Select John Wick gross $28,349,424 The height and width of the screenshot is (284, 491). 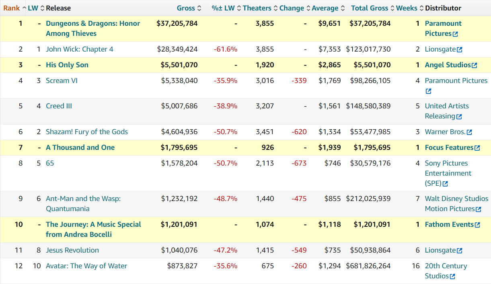point(177,49)
